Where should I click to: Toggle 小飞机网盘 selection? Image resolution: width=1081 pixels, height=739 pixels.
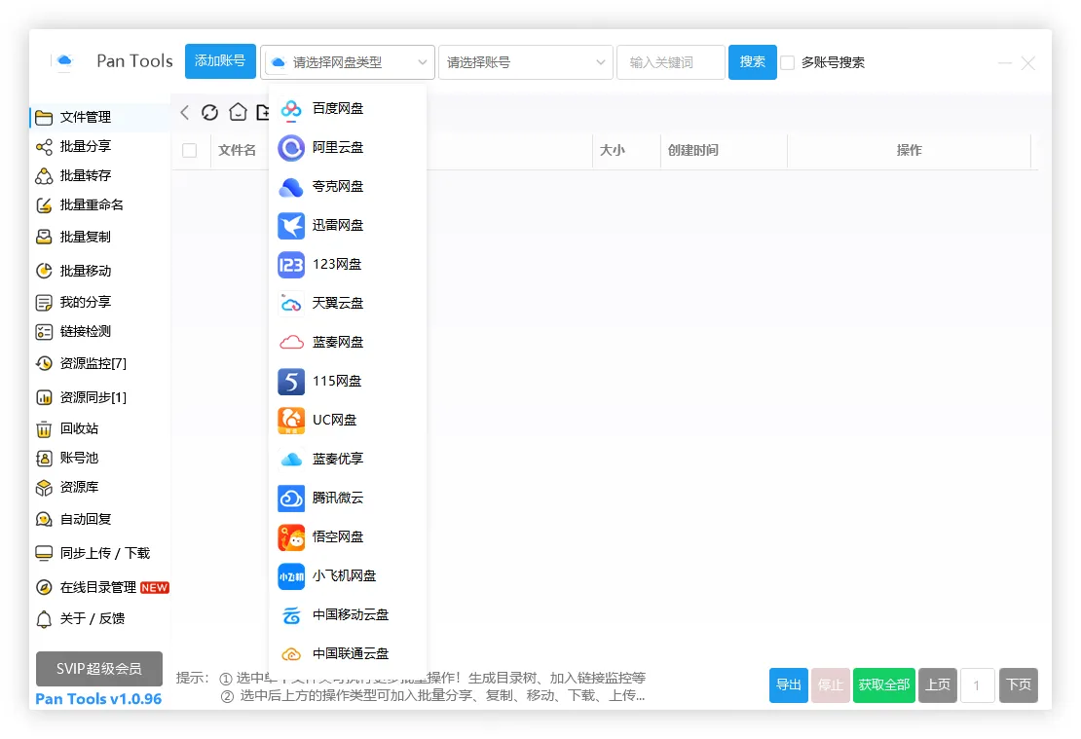click(323, 575)
